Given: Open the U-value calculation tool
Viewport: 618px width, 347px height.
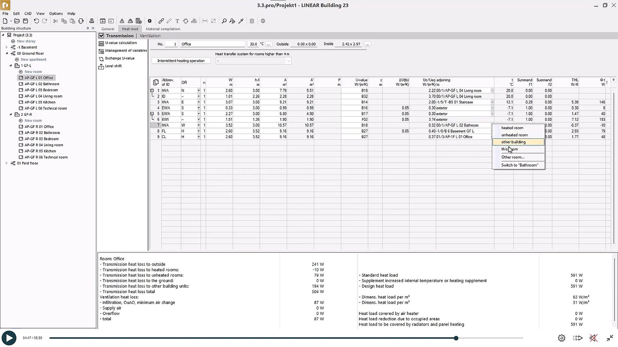Looking at the screenshot, I should [x=121, y=43].
